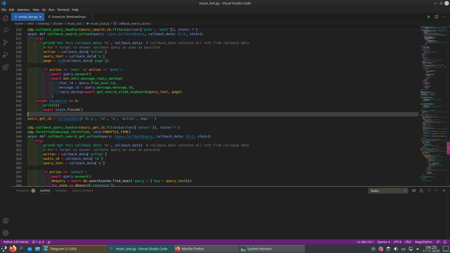Open the Manage gear icon

click(x=6, y=233)
